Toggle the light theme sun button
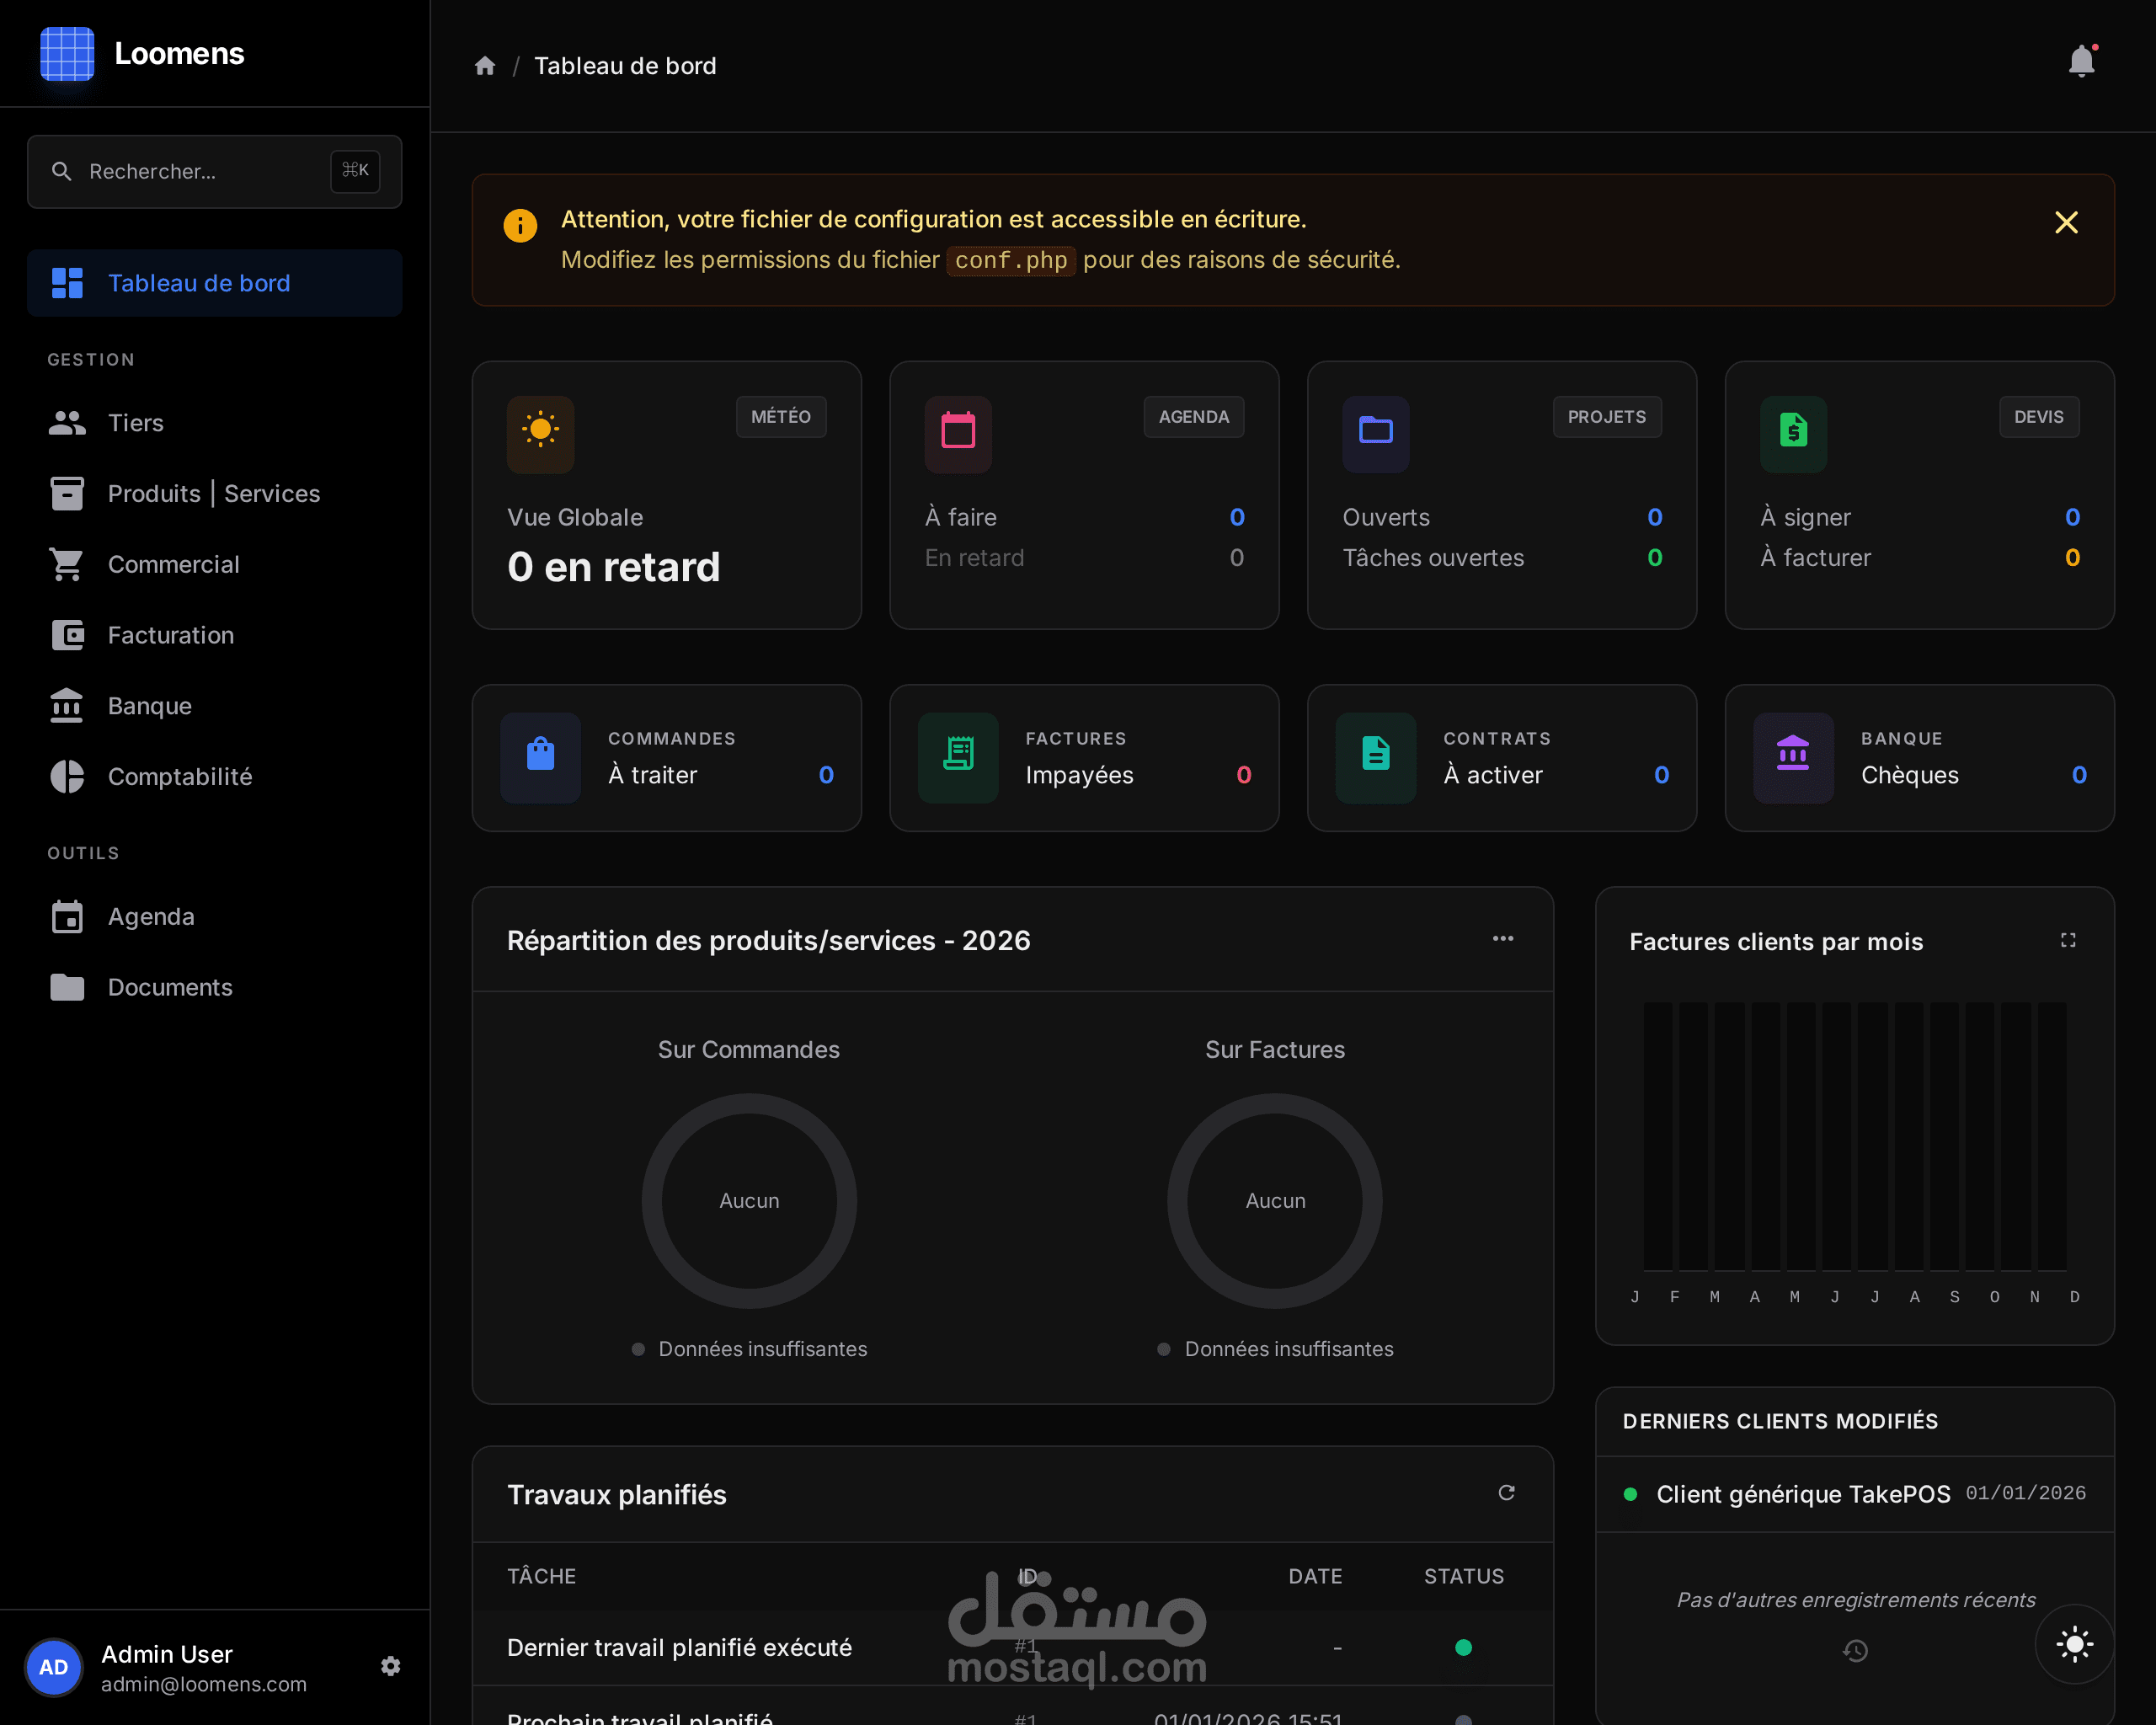 [2074, 1644]
